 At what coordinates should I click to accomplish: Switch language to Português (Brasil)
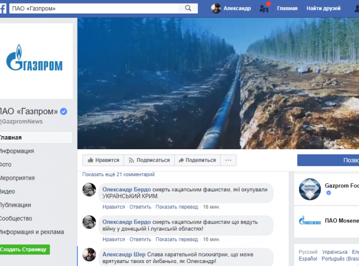[x=340, y=259]
